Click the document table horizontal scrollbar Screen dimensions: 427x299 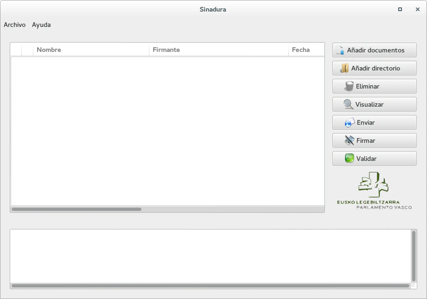pyautogui.click(x=77, y=210)
